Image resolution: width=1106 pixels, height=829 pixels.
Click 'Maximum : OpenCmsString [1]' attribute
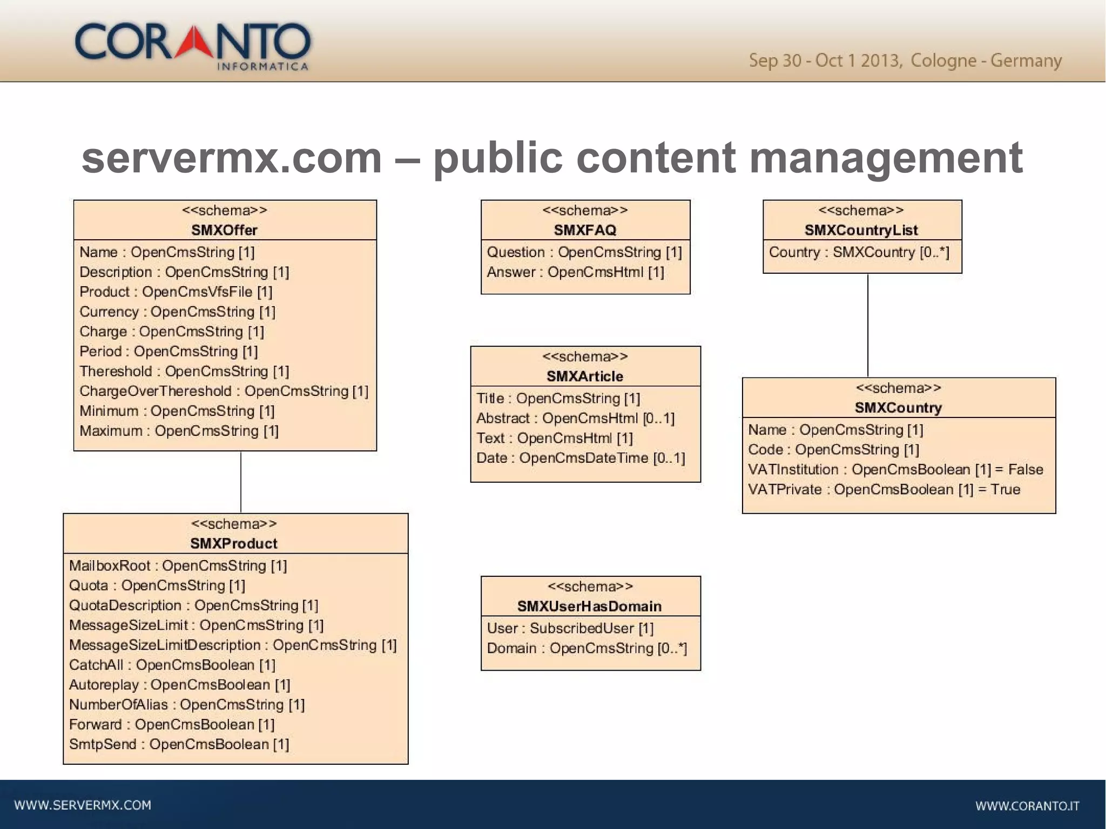point(179,431)
